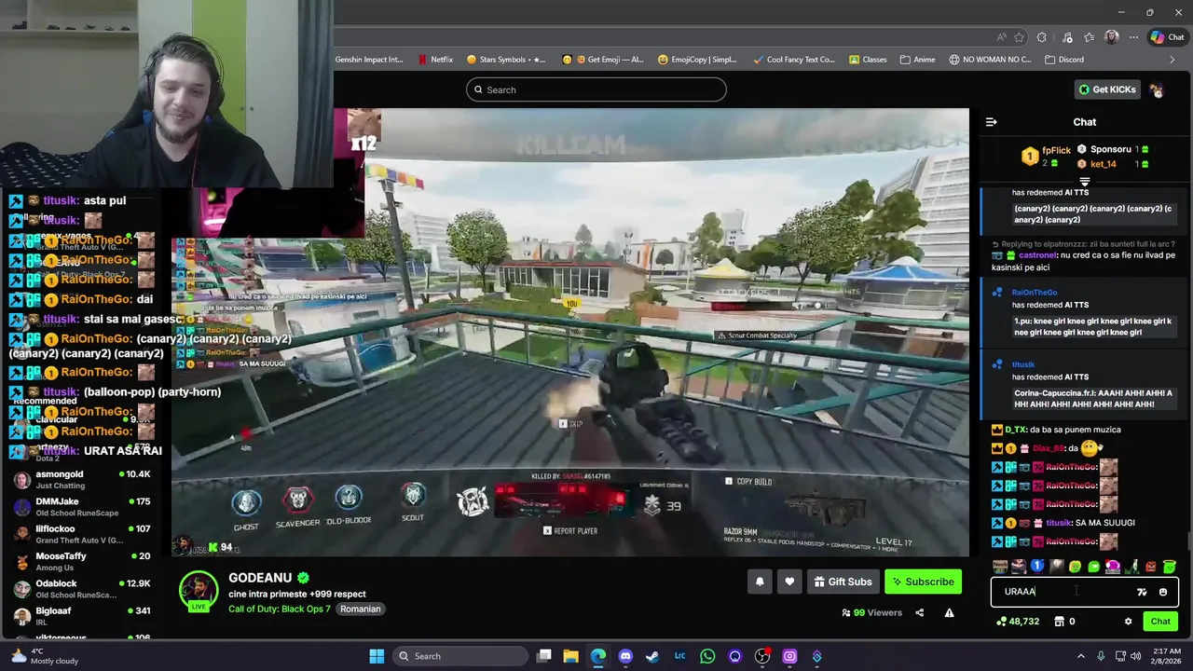
Task: Open the Get Emoji bookmark
Action: click(602, 60)
